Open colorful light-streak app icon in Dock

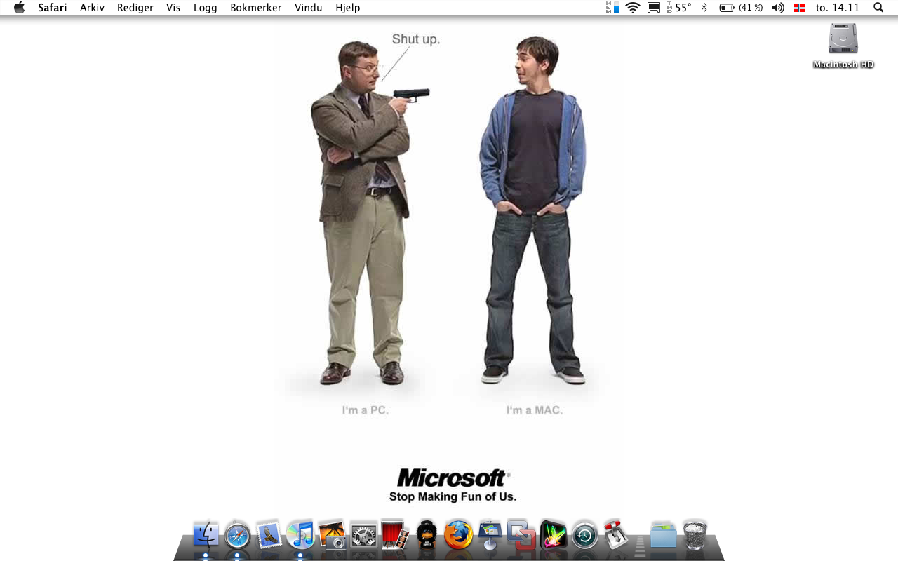click(553, 535)
